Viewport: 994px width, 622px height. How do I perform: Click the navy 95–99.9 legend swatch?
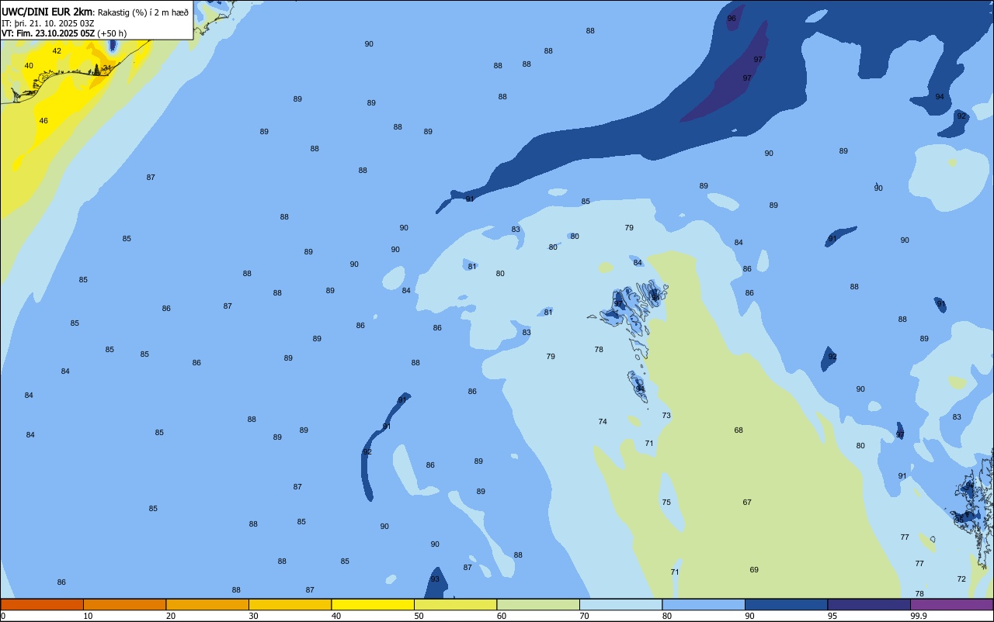coord(869,604)
